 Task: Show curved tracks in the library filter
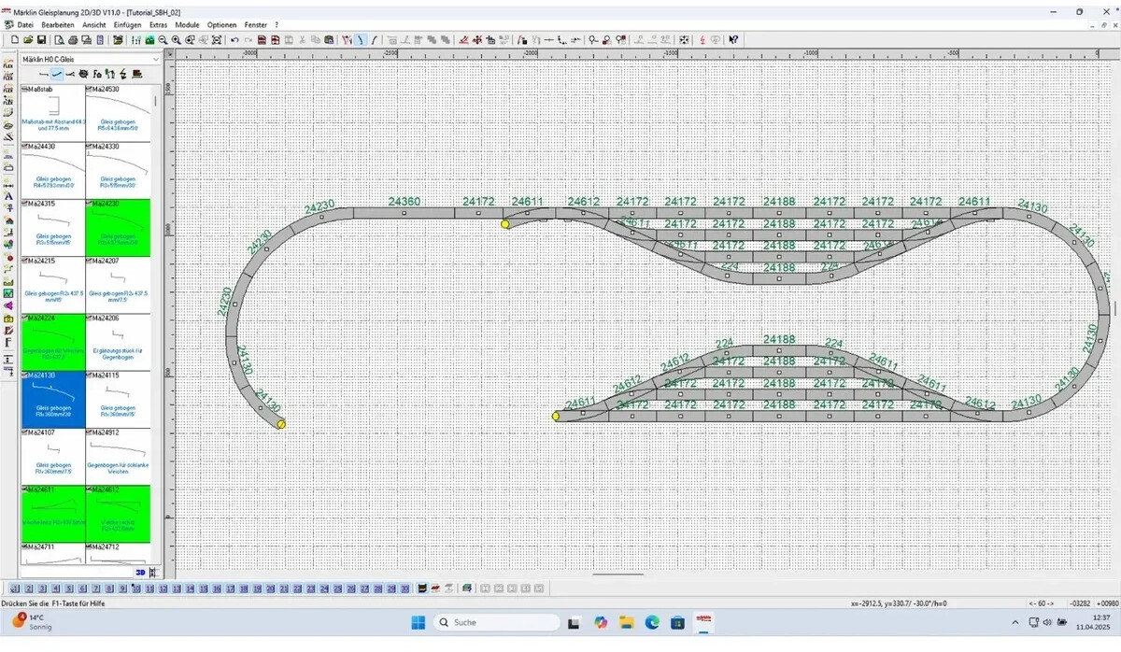pos(57,74)
